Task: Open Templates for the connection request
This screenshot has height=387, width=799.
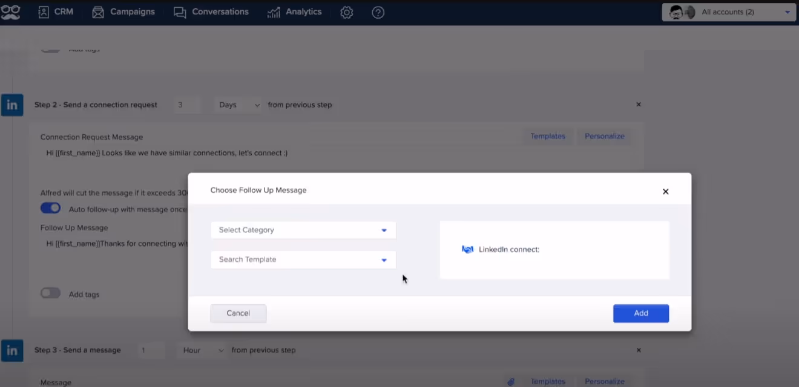Action: pos(547,136)
